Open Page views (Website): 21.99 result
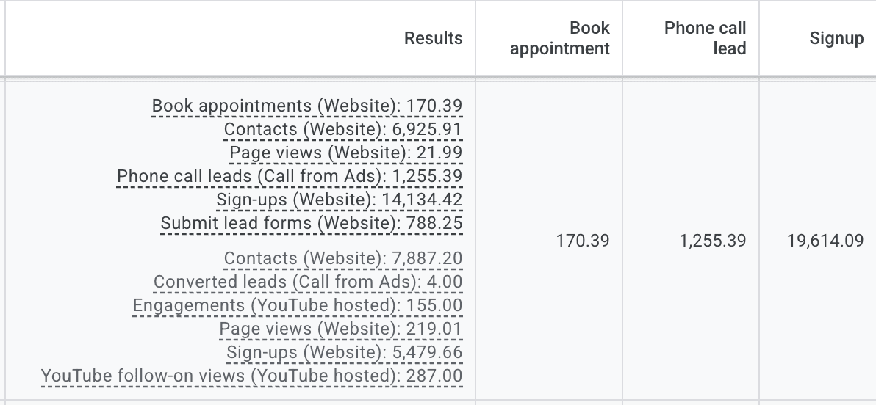This screenshot has height=405, width=876. click(345, 153)
